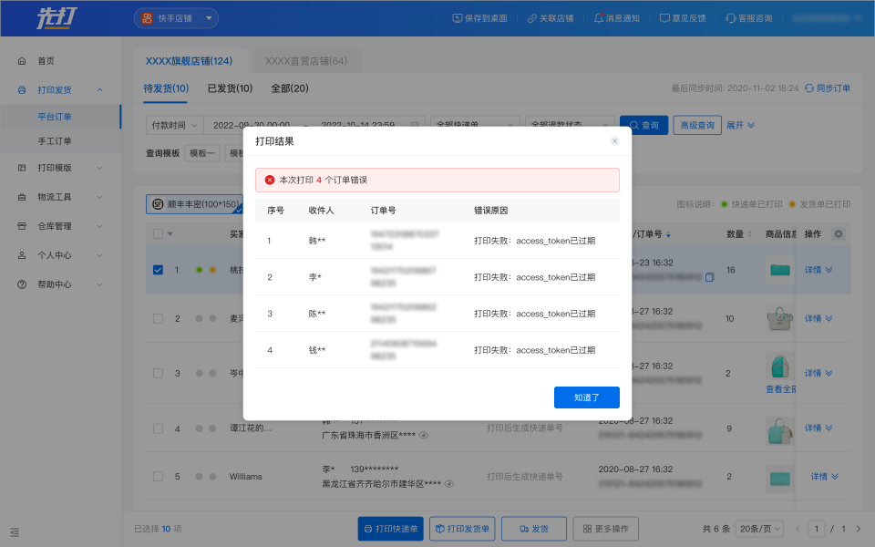Open 消息通知 bell notifications
The image size is (875, 547).
click(x=598, y=18)
